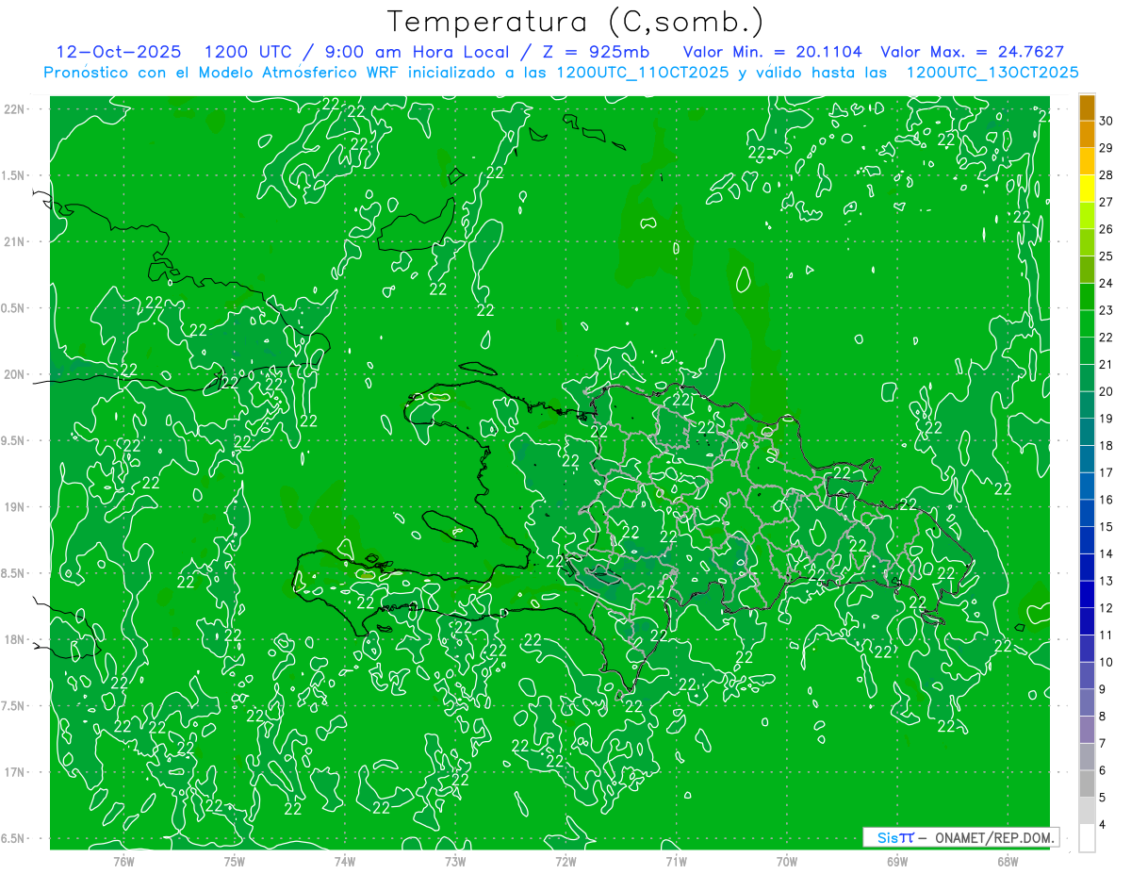This screenshot has width=1131, height=874.
Task: Click the 21N latitude axis label
Action: (x=13, y=242)
